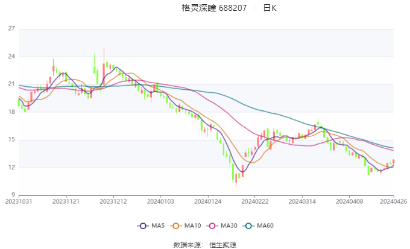This screenshot has height=249, width=410.
Task: Click x-axis date label 20231212
Action: (113, 201)
